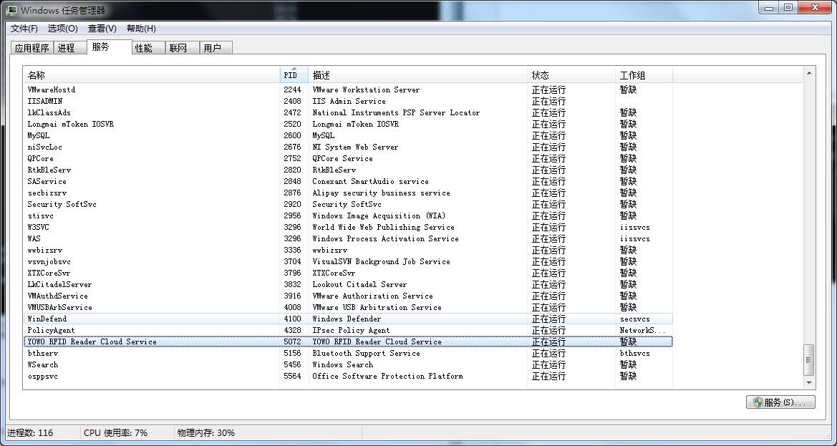Screen dimensions: 837x446
Task: Select the SAService service row
Action: point(348,181)
